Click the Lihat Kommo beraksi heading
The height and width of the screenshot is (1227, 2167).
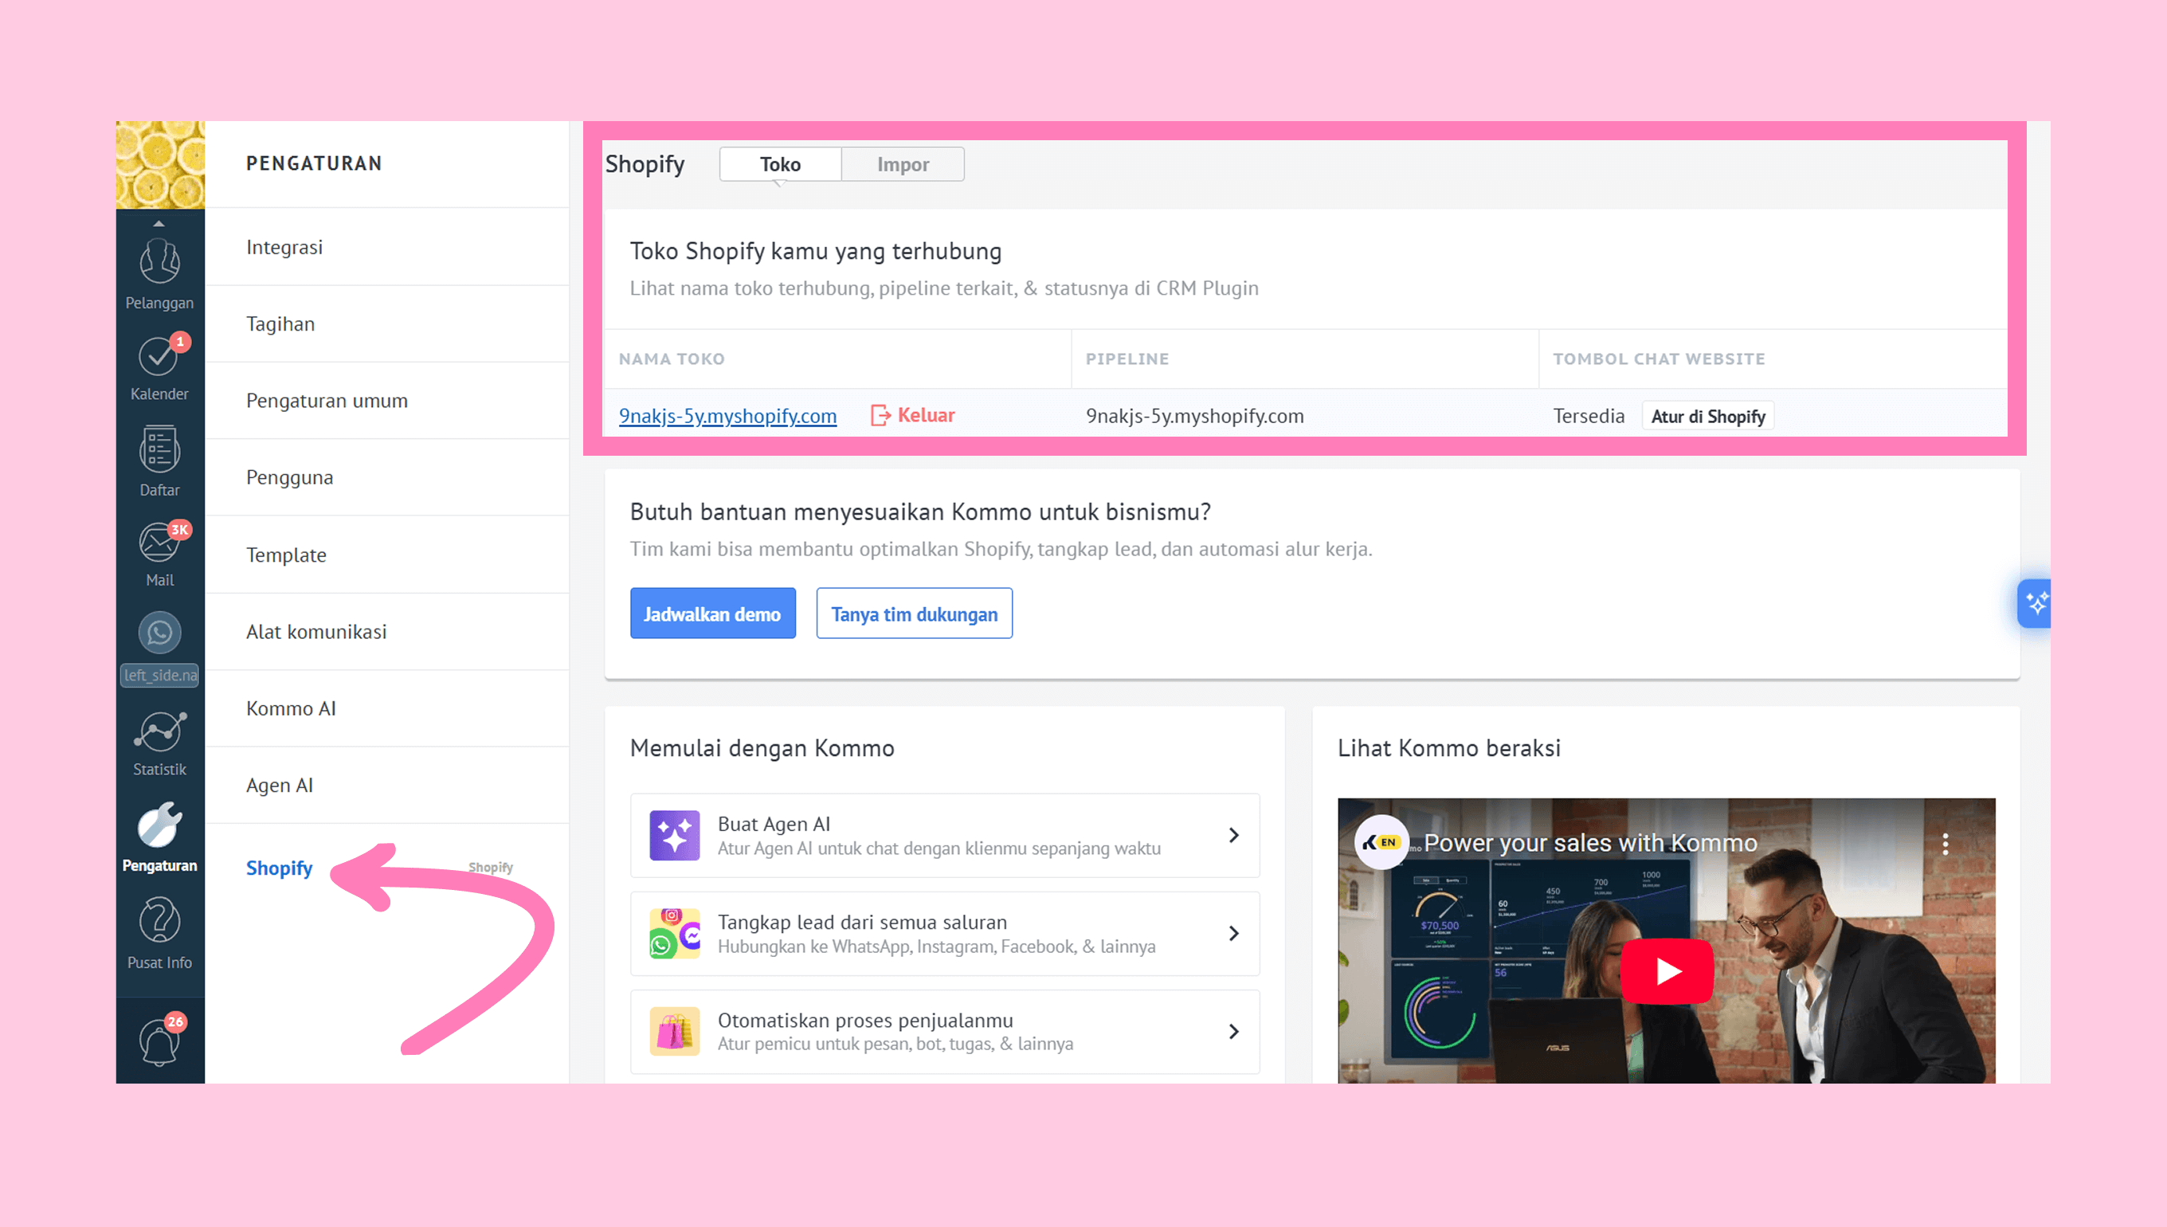point(1449,748)
